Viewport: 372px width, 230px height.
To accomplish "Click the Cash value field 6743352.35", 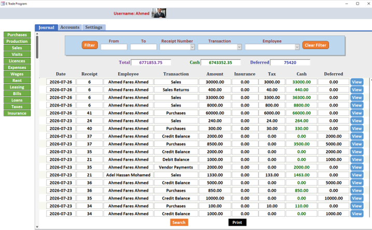I will (x=220, y=63).
